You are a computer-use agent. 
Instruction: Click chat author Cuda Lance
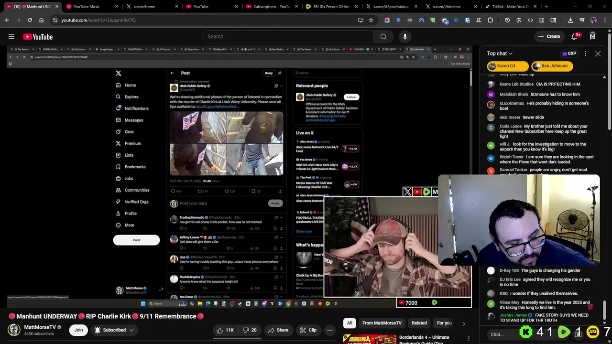pyautogui.click(x=511, y=126)
